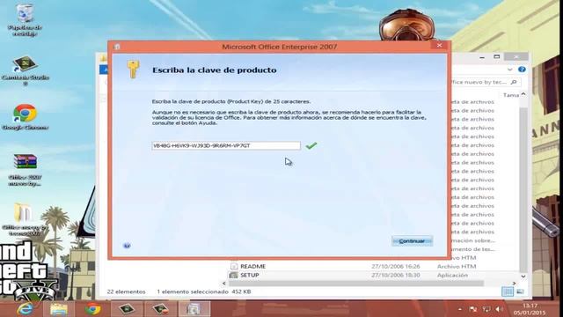This screenshot has width=563, height=317.
Task: Close the Microsoft Office Enterprise 2007 dialog
Action: point(439,45)
